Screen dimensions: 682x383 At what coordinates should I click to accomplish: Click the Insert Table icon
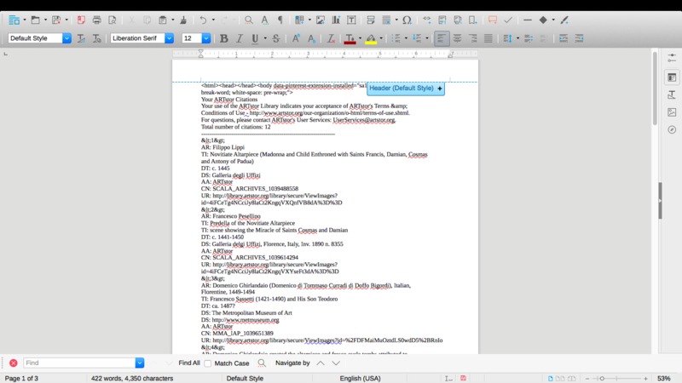point(299,20)
